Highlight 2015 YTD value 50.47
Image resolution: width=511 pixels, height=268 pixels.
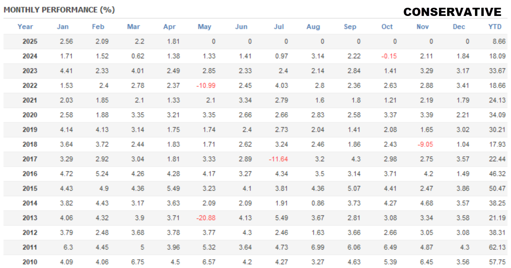[498, 188]
